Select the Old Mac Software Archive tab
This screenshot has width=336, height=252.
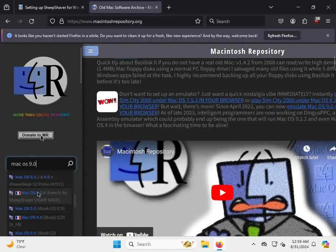click(x=125, y=8)
